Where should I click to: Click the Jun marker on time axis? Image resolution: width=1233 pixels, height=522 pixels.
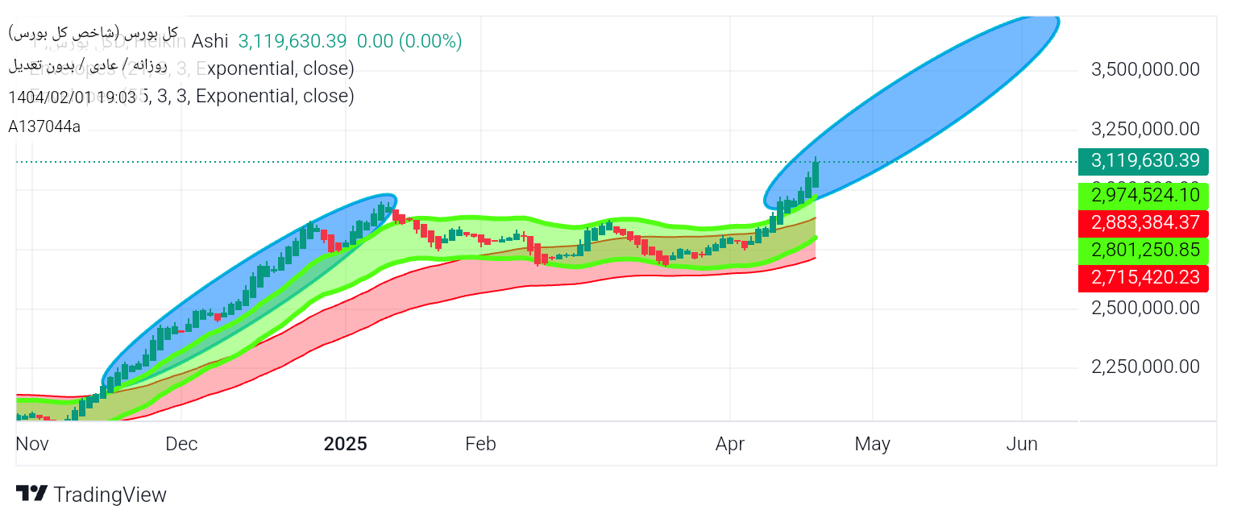point(1021,444)
